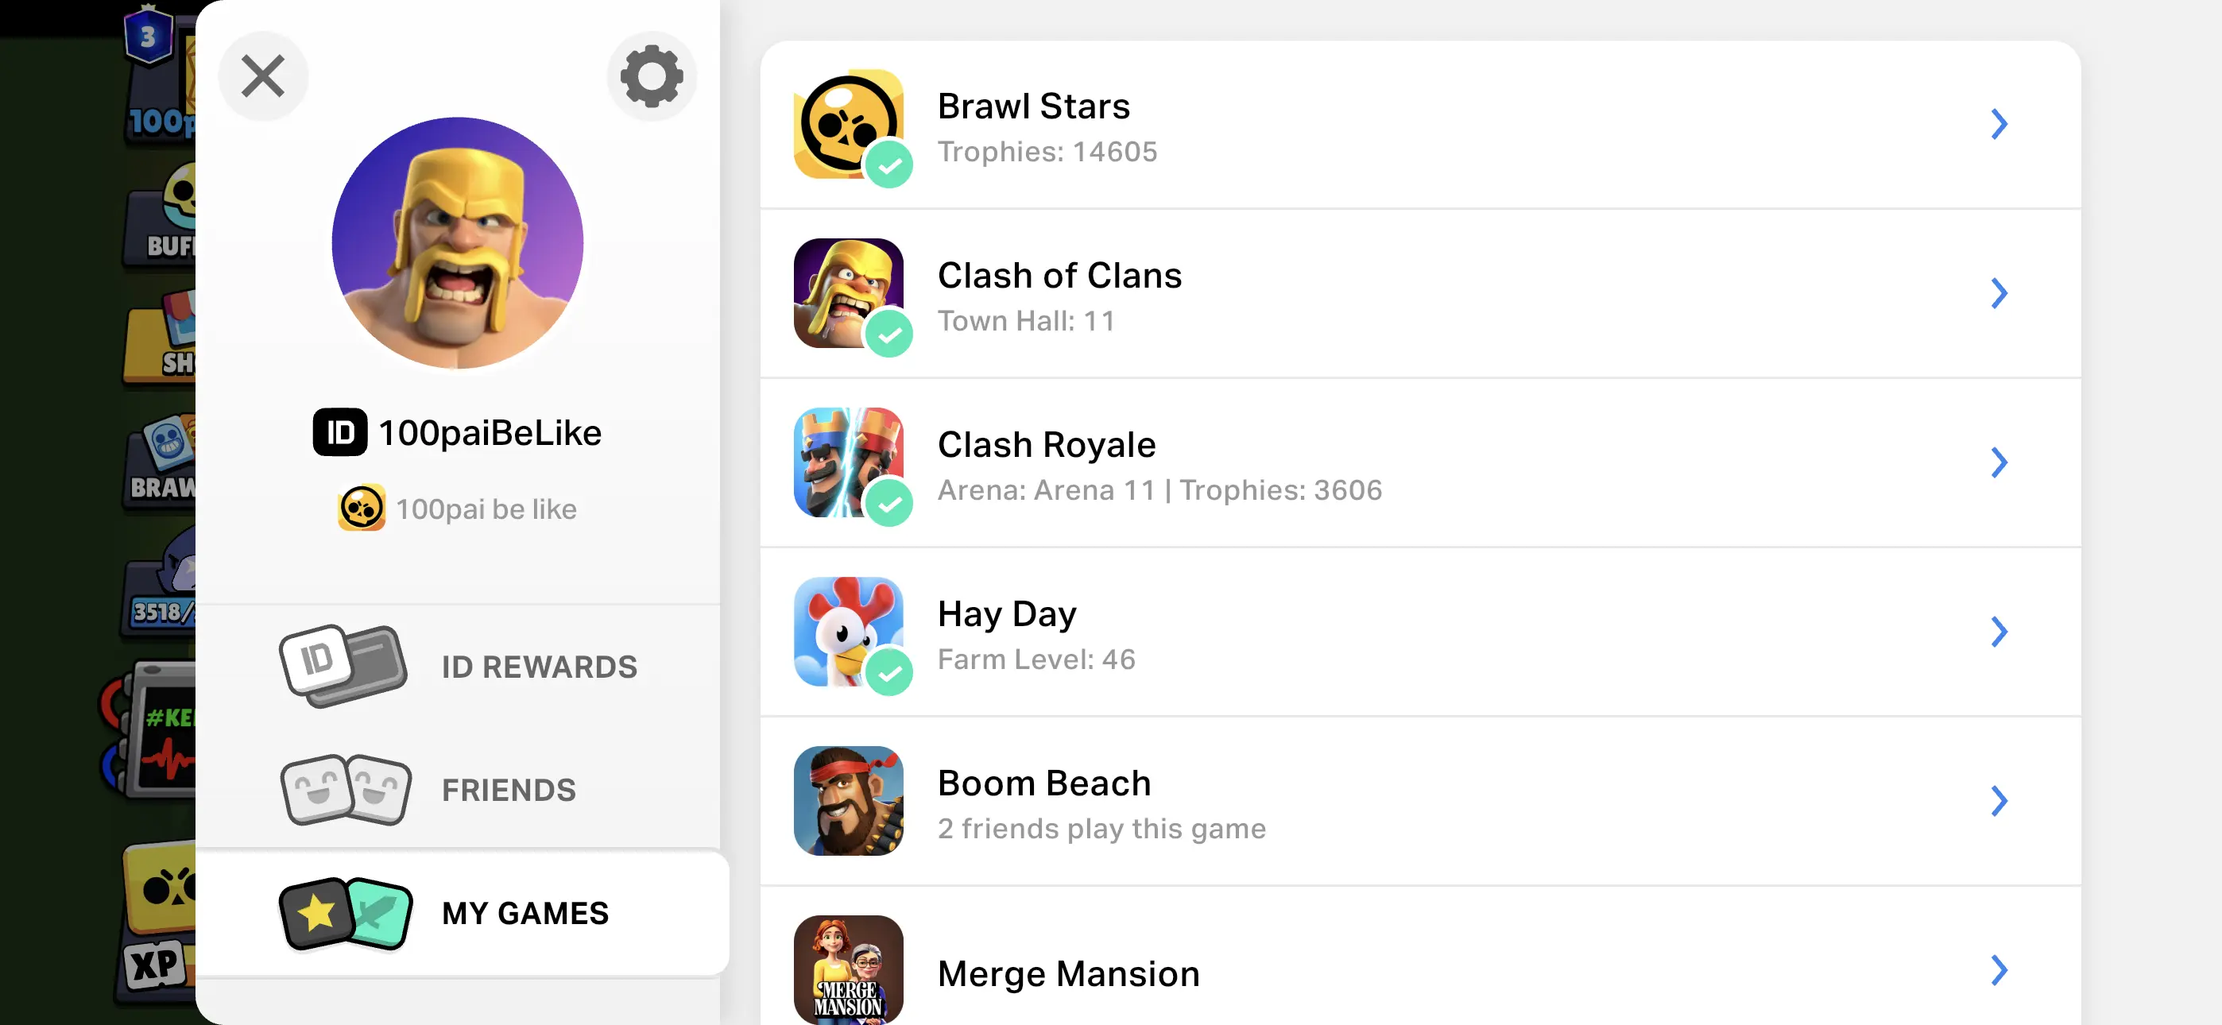Select the Merge Mansion game title
The width and height of the screenshot is (2222, 1025).
click(x=1068, y=973)
